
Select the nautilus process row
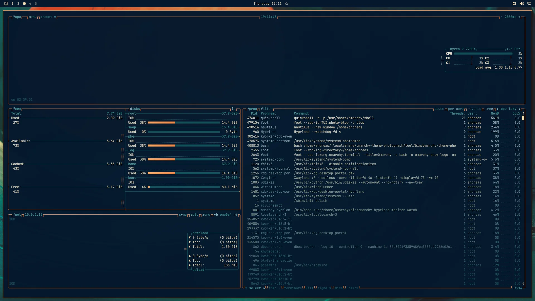(383, 127)
